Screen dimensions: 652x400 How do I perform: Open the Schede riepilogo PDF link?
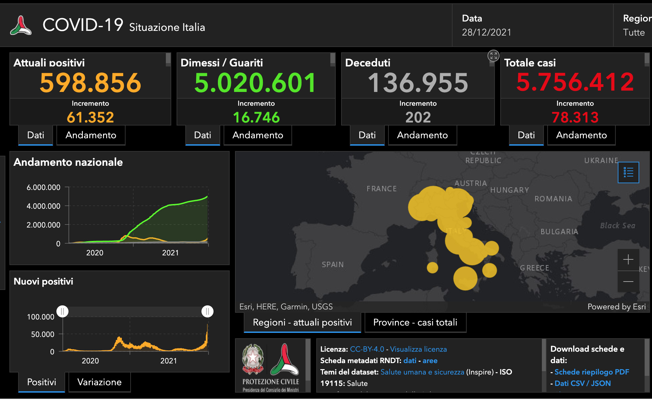(592, 372)
